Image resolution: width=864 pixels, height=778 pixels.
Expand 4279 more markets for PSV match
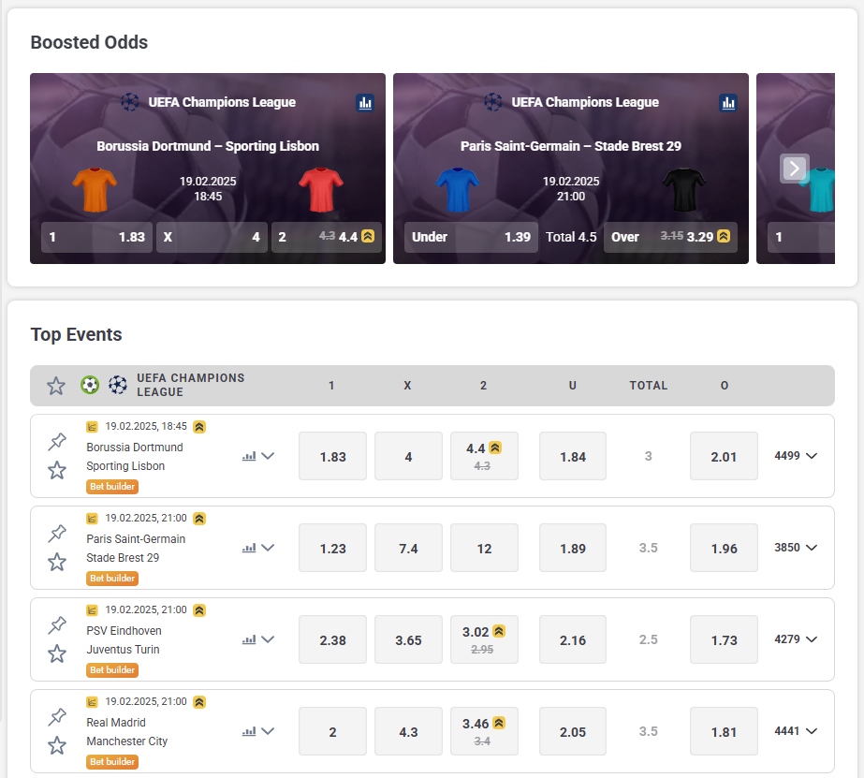pos(796,639)
